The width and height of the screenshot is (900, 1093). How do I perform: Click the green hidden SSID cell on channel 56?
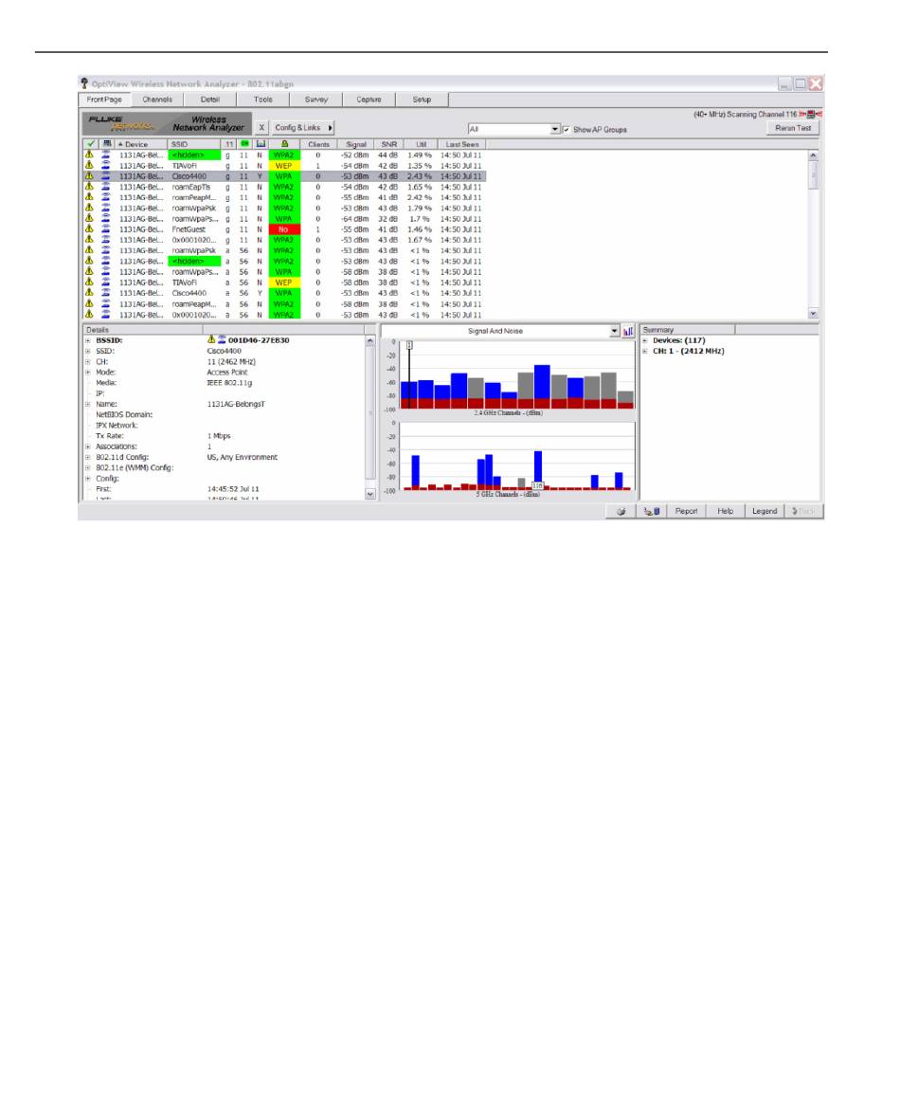coord(195,262)
